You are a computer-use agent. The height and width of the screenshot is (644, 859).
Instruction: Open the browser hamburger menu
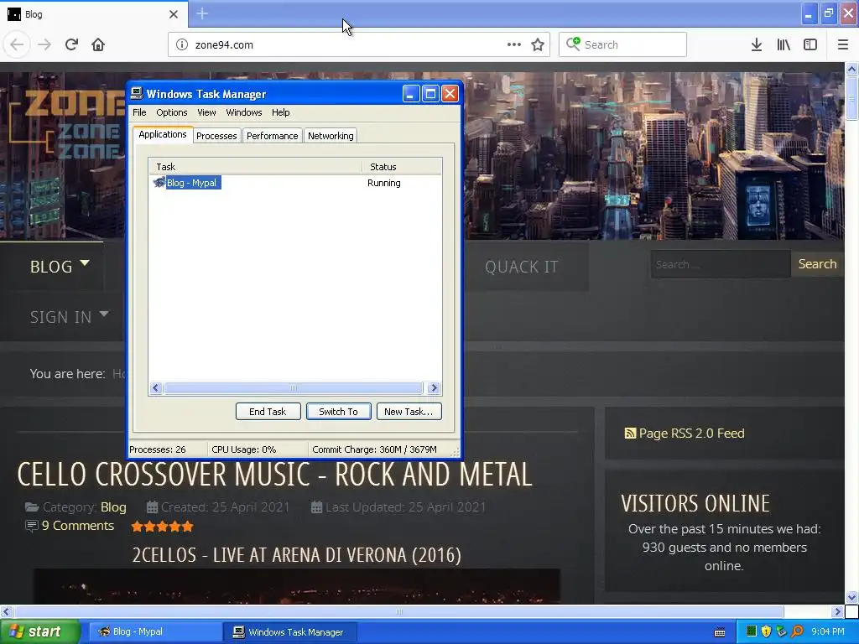point(843,44)
